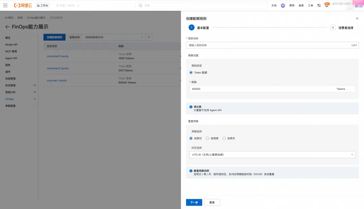Select the 自然月 radio option
This screenshot has height=209, width=364.
point(224,138)
